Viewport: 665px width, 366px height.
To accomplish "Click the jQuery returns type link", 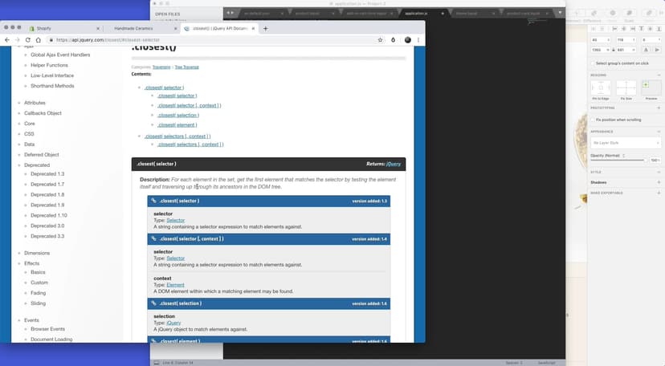I will (x=394, y=164).
